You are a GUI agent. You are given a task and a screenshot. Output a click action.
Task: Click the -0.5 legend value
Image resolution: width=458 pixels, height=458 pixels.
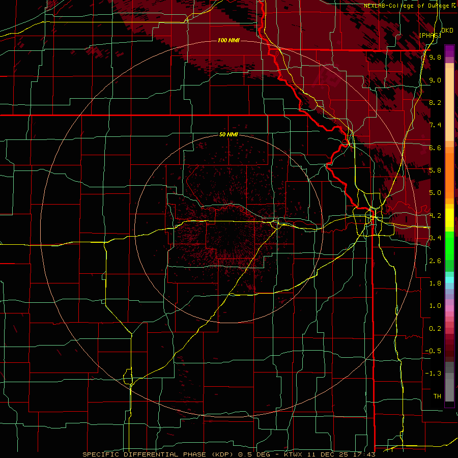click(x=433, y=351)
